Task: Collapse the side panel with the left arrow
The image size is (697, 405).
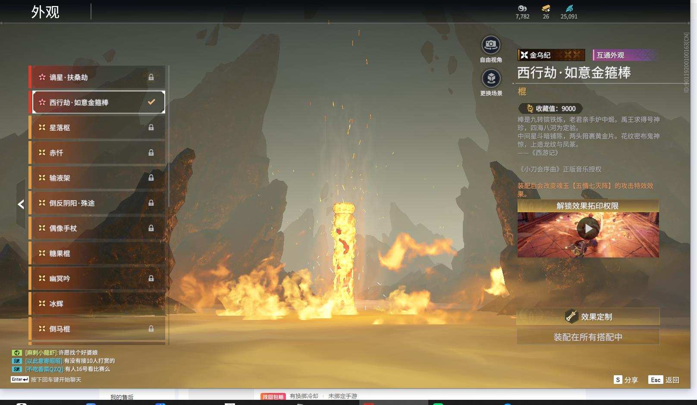Action: 21,204
